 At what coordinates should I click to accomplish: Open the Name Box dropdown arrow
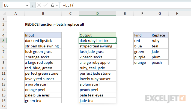(x=27, y=5)
